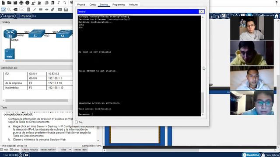Screen dimensions: 280x157
Task: Choose the Delete tool
Action: [16, 10]
